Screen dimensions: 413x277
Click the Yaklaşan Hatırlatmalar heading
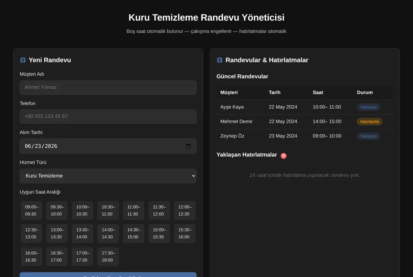[x=247, y=155]
